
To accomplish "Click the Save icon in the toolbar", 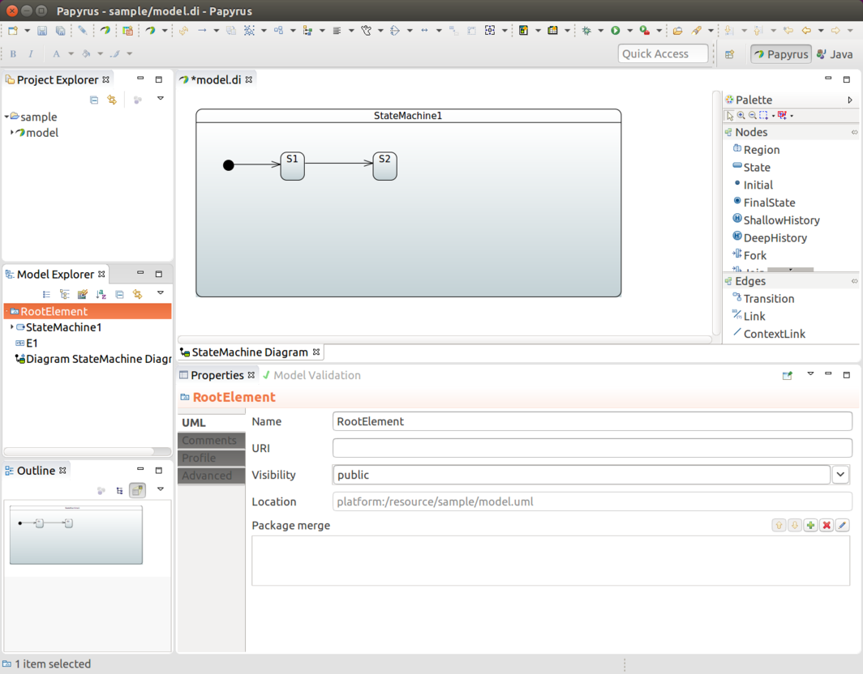I will point(42,31).
